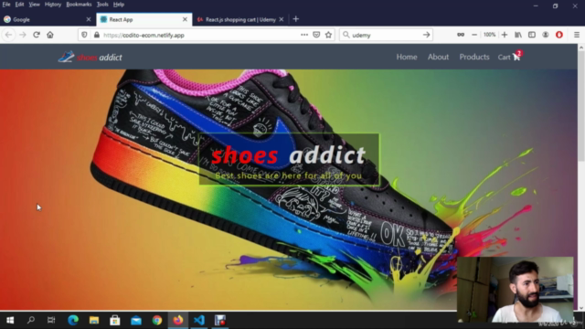The height and width of the screenshot is (329, 585).
Task: Switch to Visual Studio Code in taskbar
Action: (199, 320)
